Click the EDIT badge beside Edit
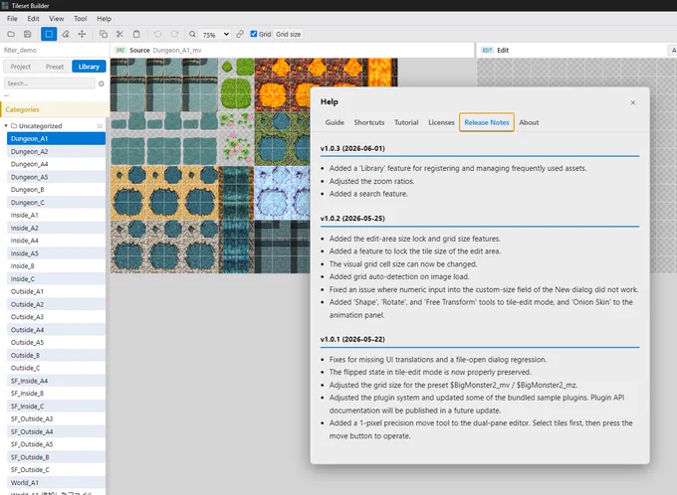 pos(487,50)
